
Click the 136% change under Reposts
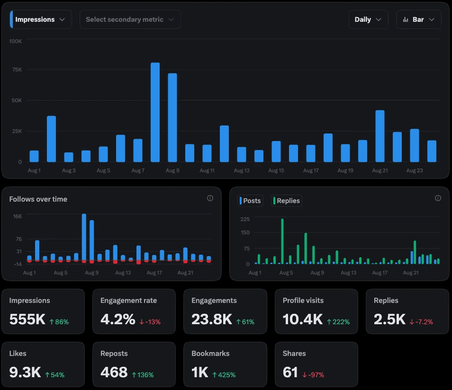[x=143, y=375]
